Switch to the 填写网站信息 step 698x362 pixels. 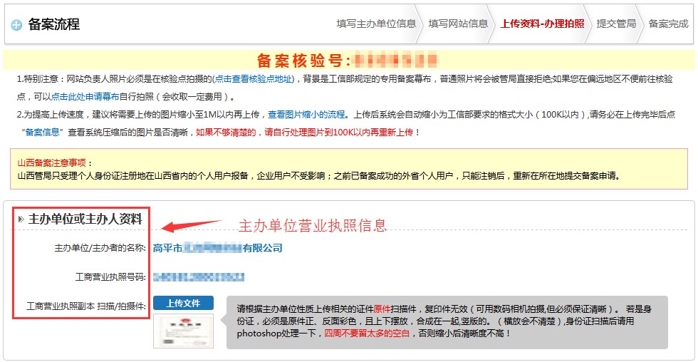pos(458,24)
